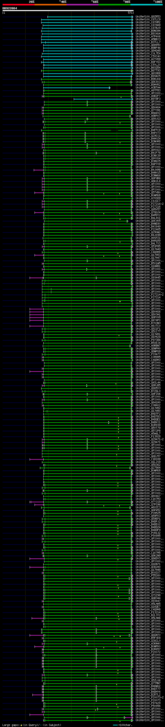Click the UniRef100_B4FFC9 label

148,130
